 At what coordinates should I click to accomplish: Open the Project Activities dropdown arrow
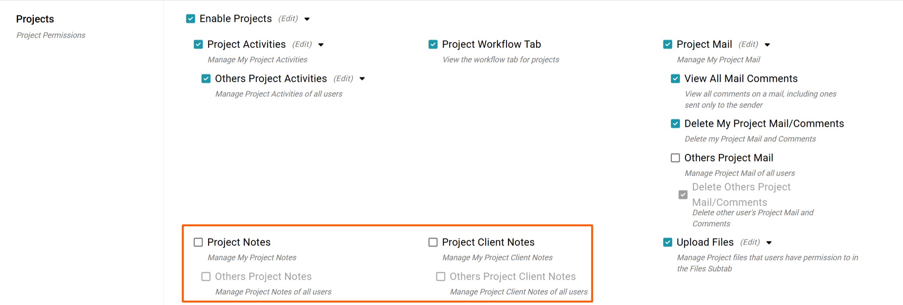(321, 45)
